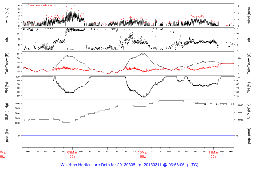Screen dimensions: 256x175
Task: Select the "09Mar 00z" date label
Action: pos(72,154)
